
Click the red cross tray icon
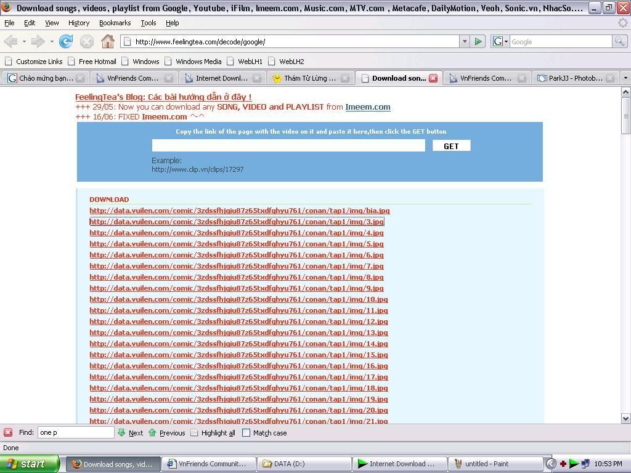[563, 464]
